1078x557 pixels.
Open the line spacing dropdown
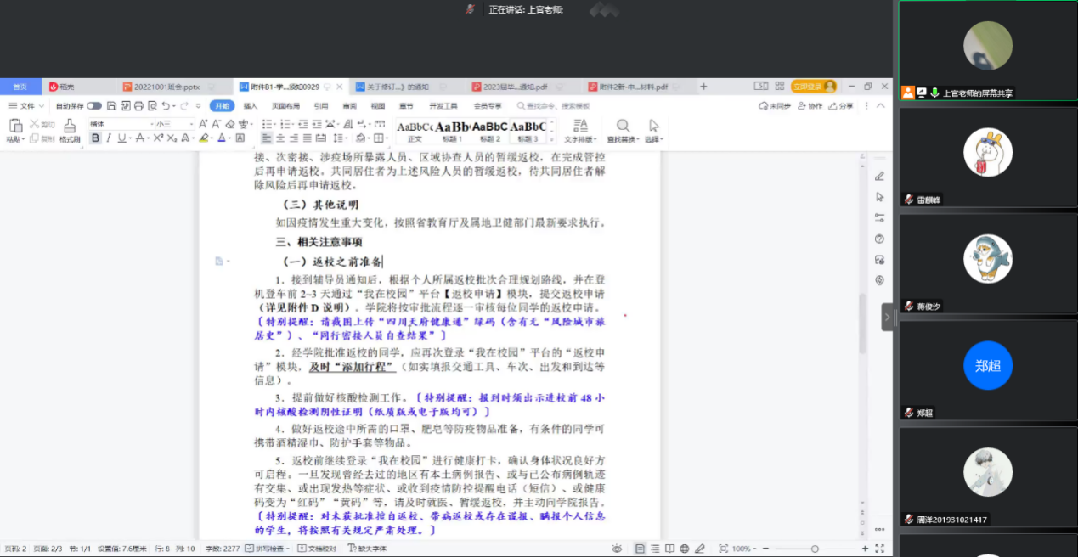click(x=341, y=138)
